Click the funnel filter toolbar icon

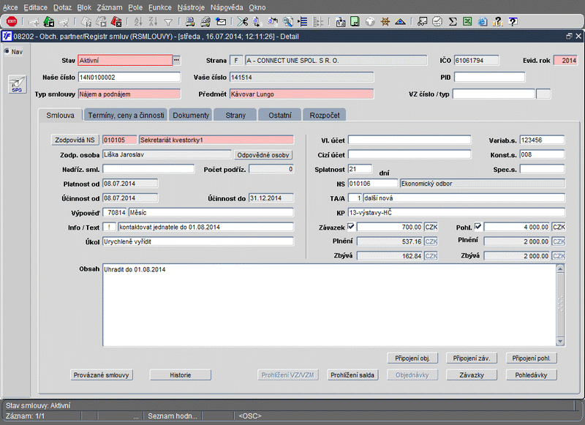(x=169, y=21)
